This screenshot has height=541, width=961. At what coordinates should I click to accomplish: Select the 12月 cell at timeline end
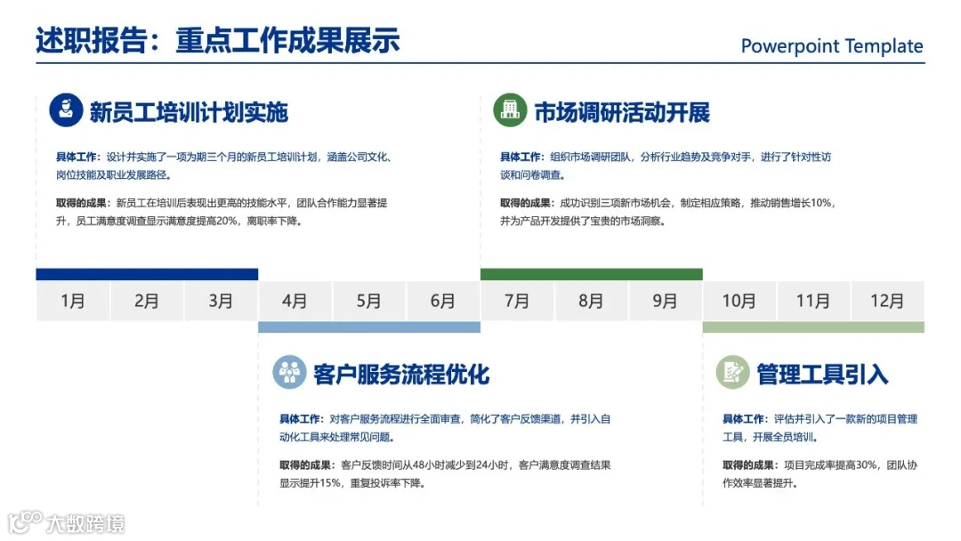pyautogui.click(x=886, y=301)
